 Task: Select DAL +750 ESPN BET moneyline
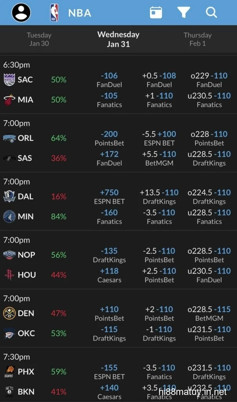(109, 196)
